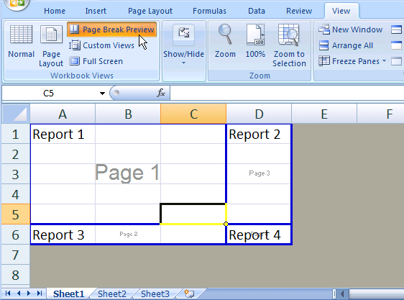404x300 pixels.
Task: Switch to Page Layout view
Action: (x=51, y=45)
